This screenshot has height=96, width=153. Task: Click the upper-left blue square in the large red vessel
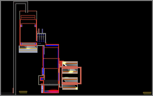tap(21, 26)
